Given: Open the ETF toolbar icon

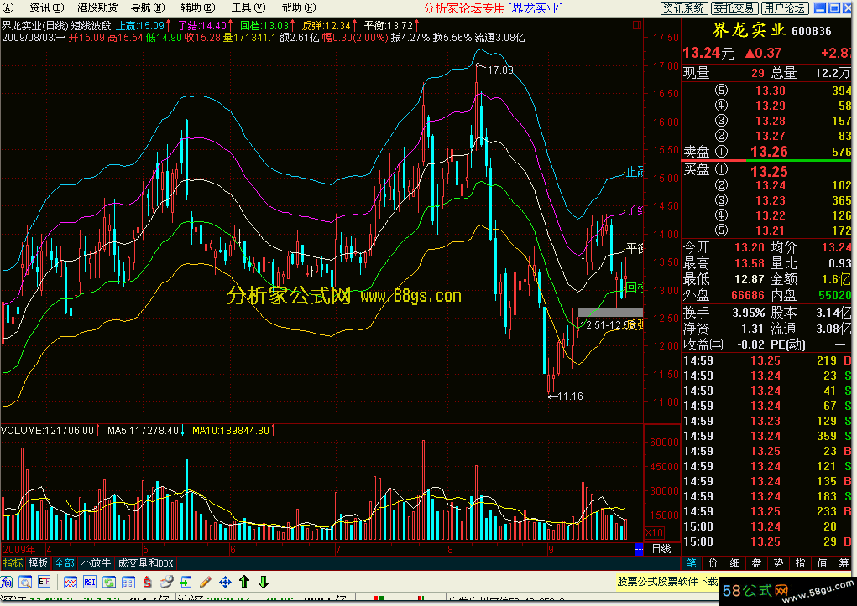Looking at the screenshot, I should (x=44, y=582).
